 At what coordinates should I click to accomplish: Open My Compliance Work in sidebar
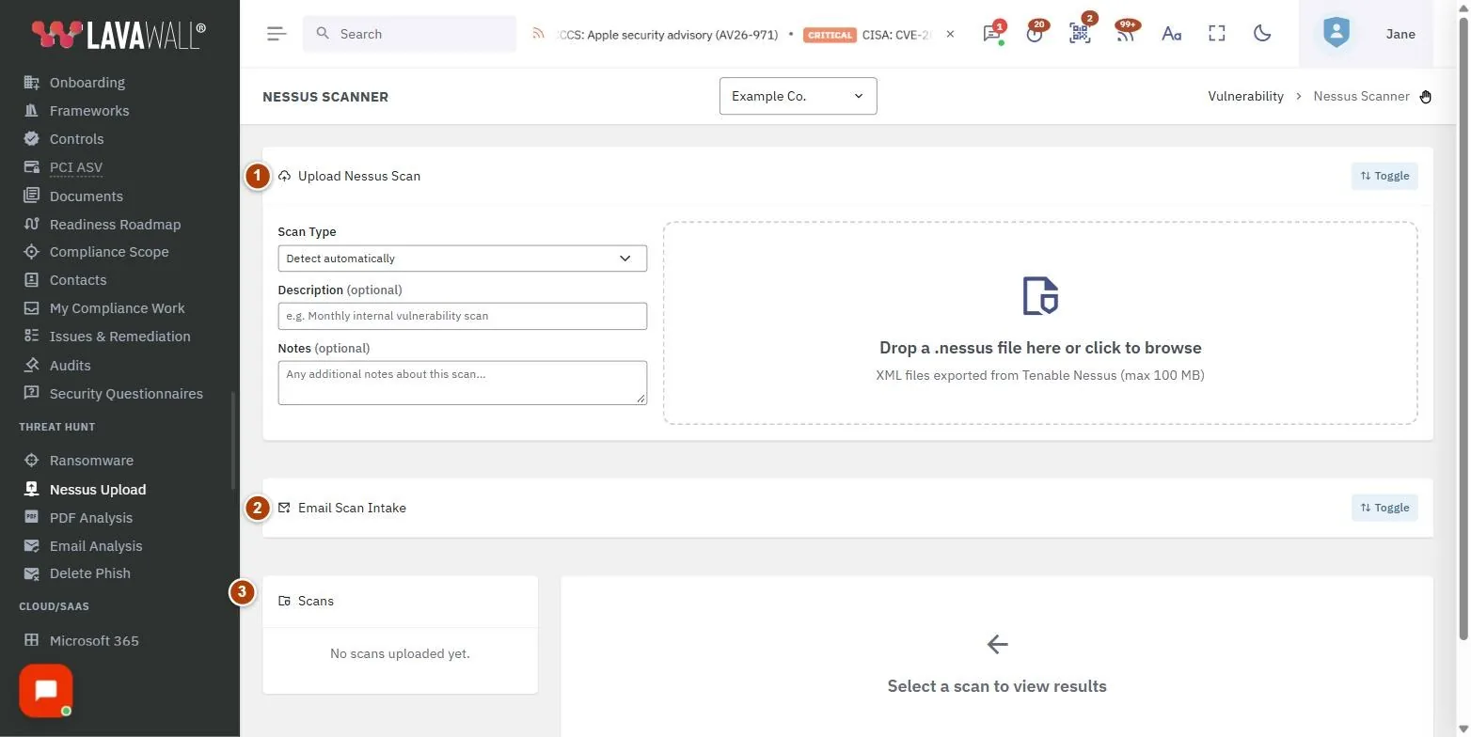tap(118, 308)
